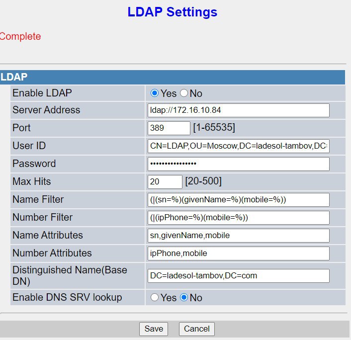The height and width of the screenshot is (340, 351).
Task: Click the Port input field
Action: point(169,128)
